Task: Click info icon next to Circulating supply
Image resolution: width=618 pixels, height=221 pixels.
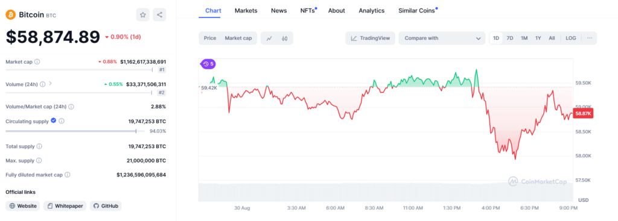Action: click(x=62, y=122)
